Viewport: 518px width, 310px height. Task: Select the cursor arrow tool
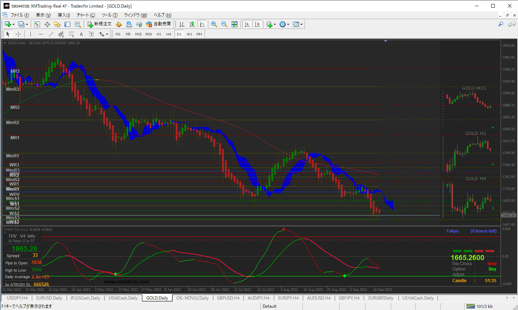pos(8,34)
